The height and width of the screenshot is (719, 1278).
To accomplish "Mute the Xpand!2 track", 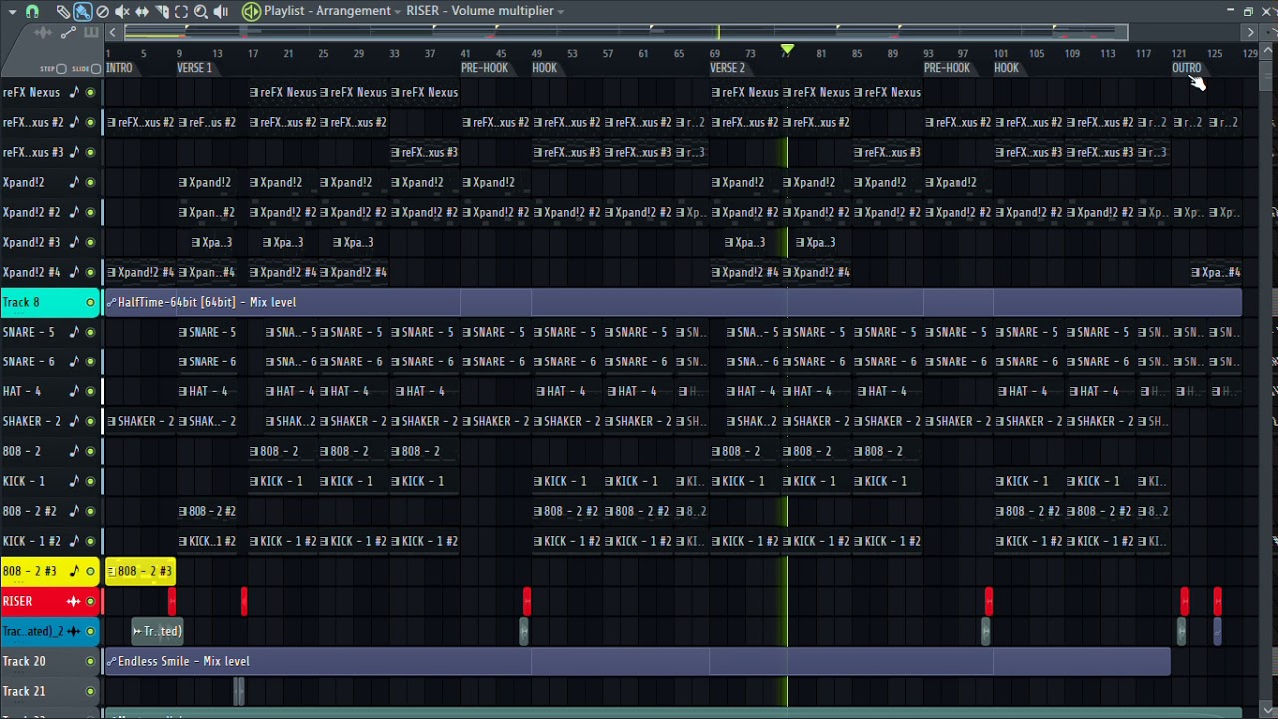I will 90,182.
